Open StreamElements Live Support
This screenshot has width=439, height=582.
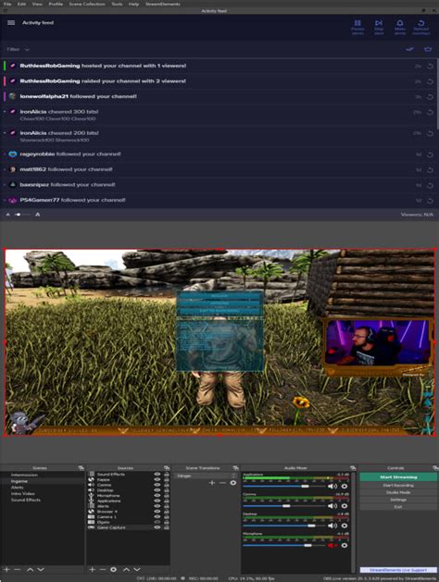pos(398,570)
